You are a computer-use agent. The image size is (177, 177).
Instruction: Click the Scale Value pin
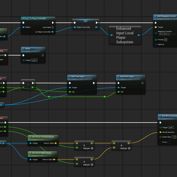(x=160, y=137)
